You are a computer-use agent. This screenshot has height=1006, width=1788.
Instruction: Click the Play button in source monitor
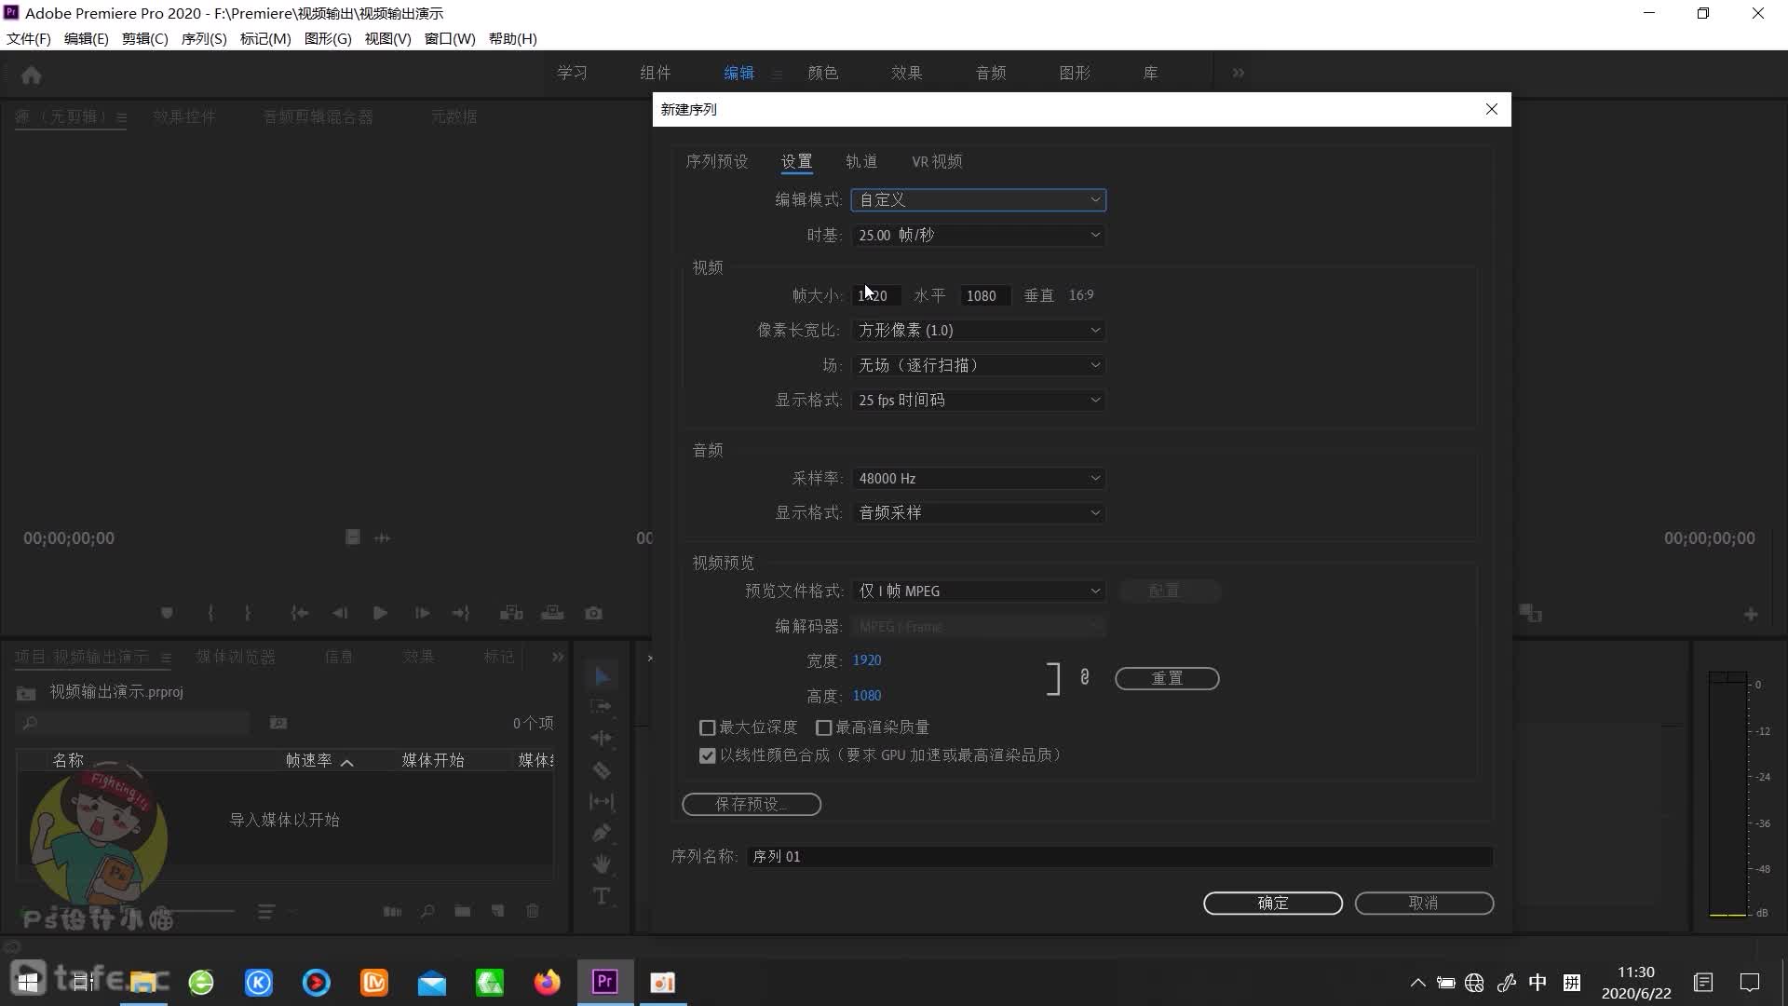point(380,613)
